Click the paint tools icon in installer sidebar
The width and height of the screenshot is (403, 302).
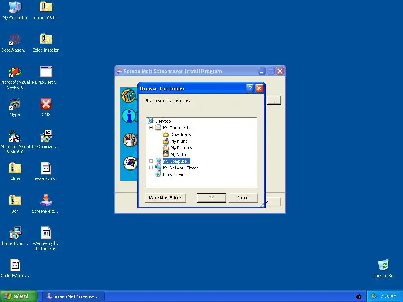pyautogui.click(x=130, y=140)
